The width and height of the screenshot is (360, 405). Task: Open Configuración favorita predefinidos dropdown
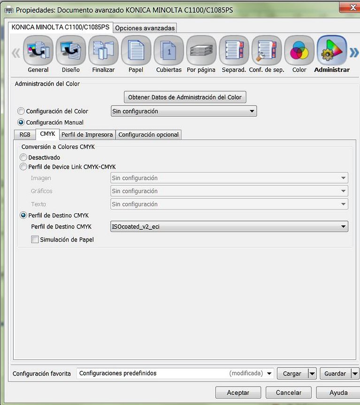(175, 373)
